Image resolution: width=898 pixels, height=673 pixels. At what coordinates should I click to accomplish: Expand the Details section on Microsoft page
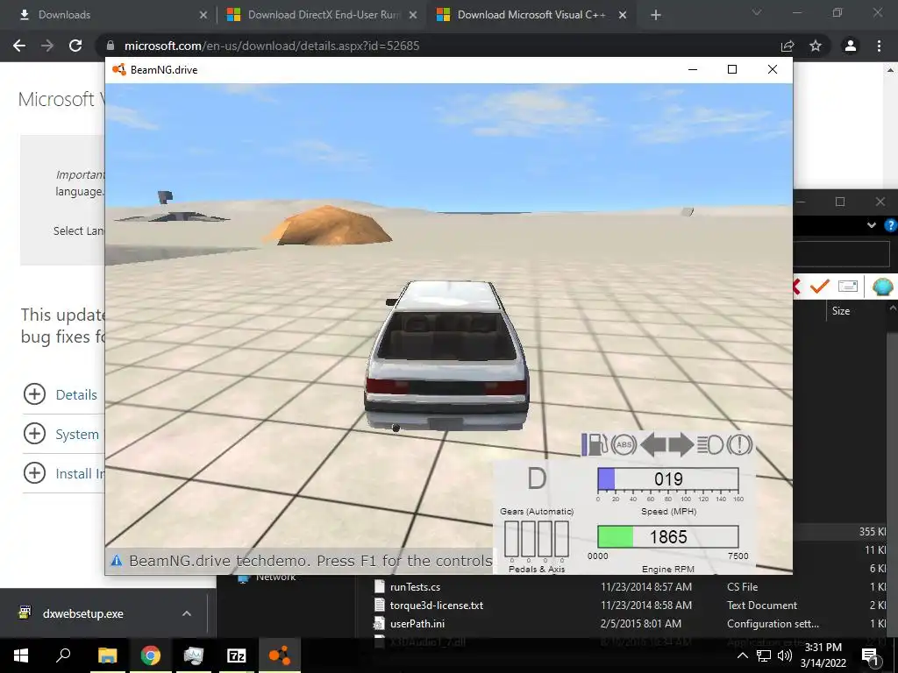click(x=34, y=394)
